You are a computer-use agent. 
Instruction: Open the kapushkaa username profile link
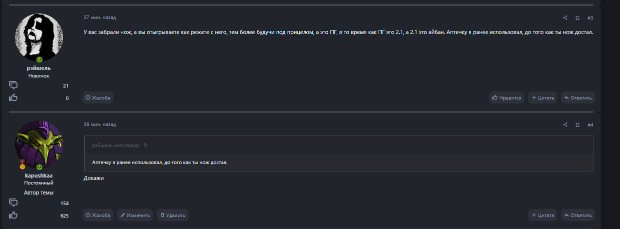pos(39,175)
